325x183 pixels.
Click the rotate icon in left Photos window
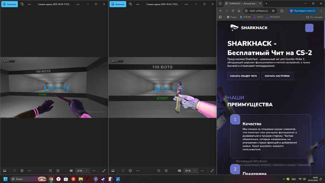22,4
